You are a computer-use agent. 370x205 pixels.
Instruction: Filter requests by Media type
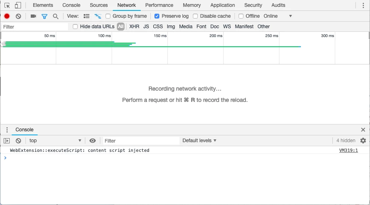click(186, 27)
